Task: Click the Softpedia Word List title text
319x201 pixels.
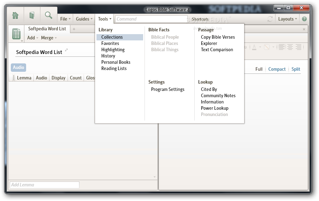Action: coord(39,52)
